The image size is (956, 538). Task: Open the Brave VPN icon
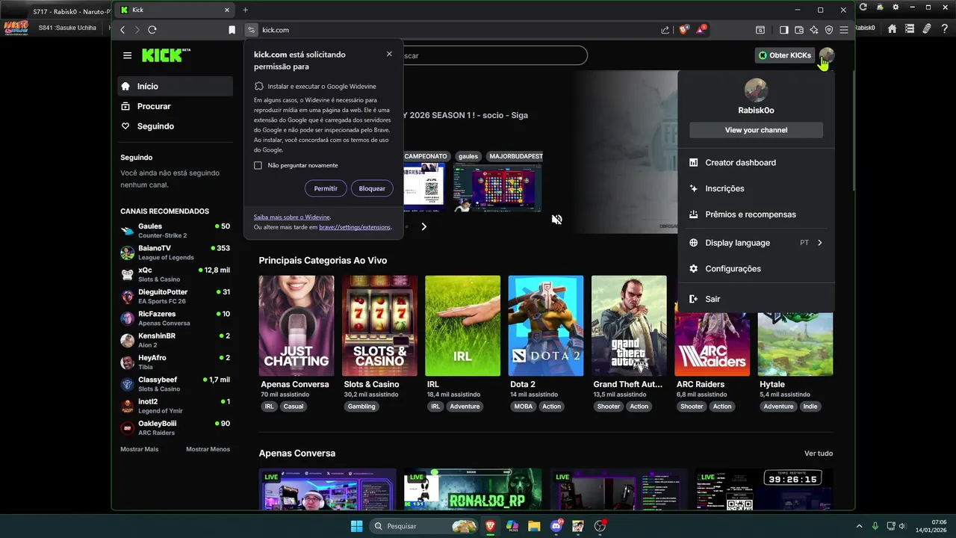828,30
